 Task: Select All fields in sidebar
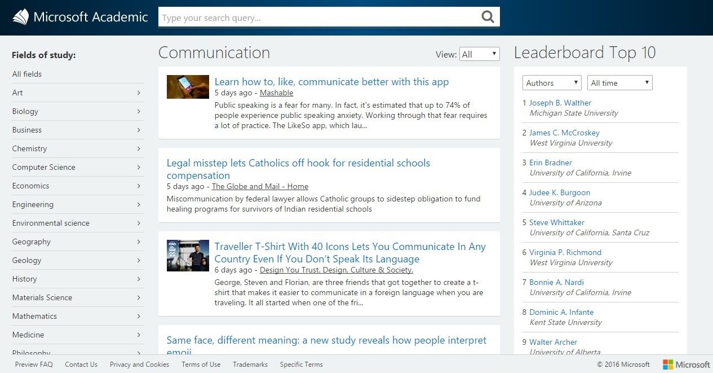[x=27, y=74]
